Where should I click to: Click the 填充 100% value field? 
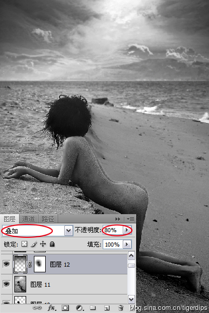(112, 245)
